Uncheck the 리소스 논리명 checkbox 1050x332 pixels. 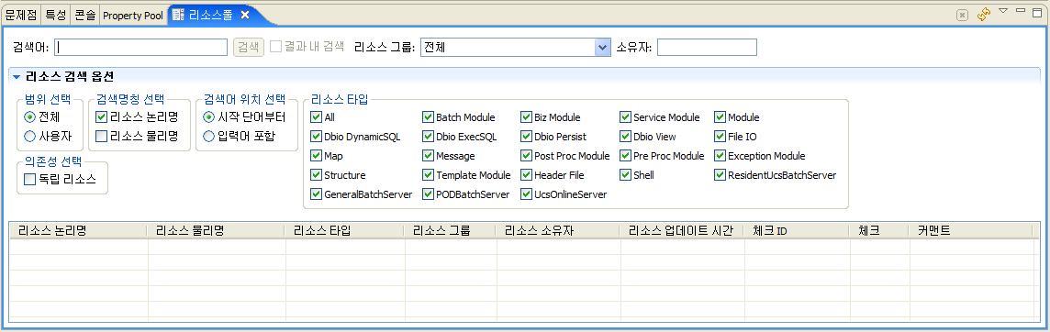click(102, 117)
